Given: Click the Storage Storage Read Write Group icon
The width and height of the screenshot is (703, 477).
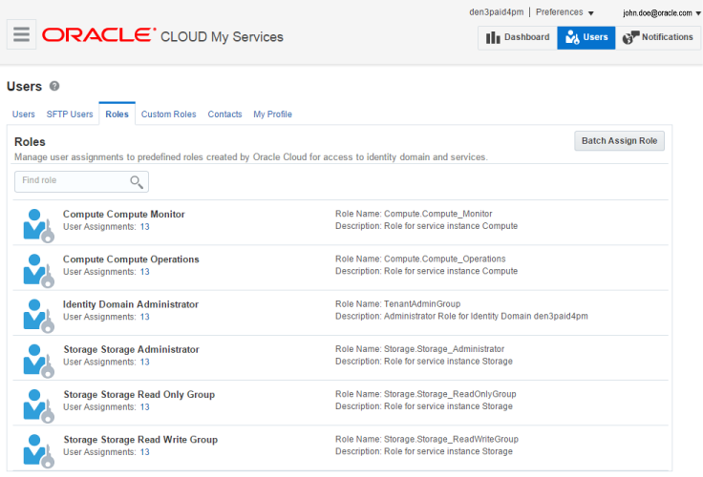Looking at the screenshot, I should 36,448.
